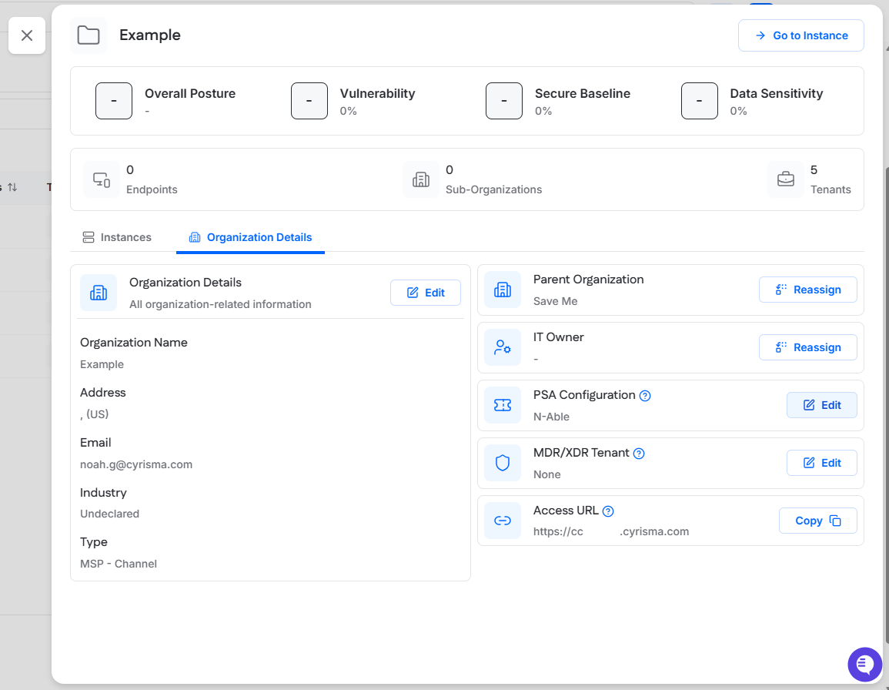The height and width of the screenshot is (690, 889).
Task: Show help for PSA Configuration
Action: click(645, 396)
